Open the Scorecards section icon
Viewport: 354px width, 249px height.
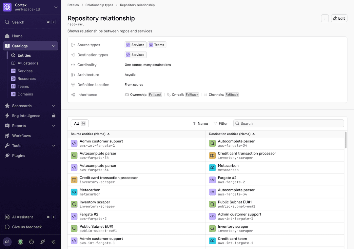(x=7, y=106)
